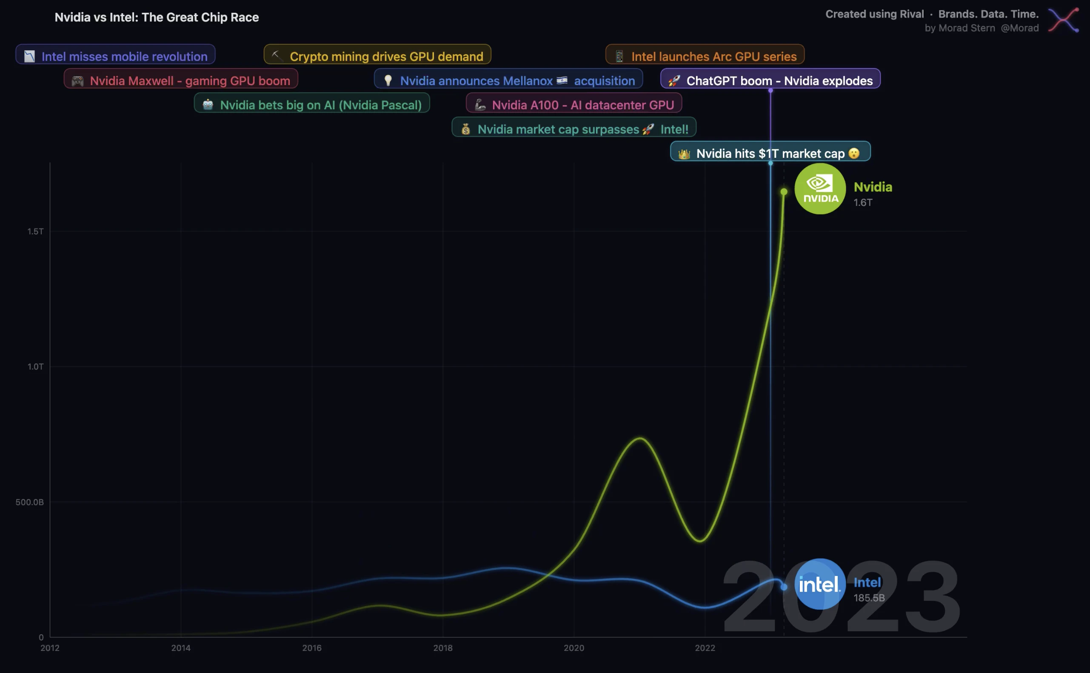The width and height of the screenshot is (1090, 673).
Task: Click the 2022 x-axis label
Action: 705,648
